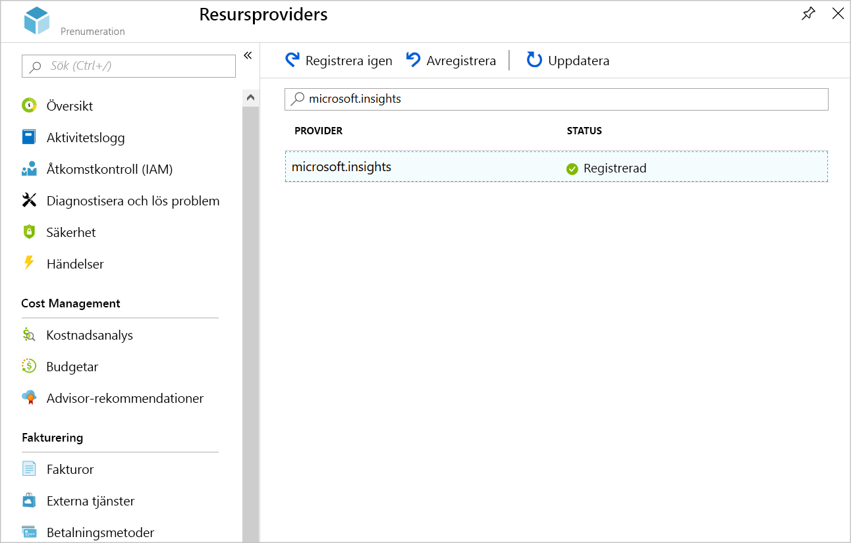Click the Avregistrera undo arrow icon
Viewport: 851px width, 543px height.
click(414, 61)
